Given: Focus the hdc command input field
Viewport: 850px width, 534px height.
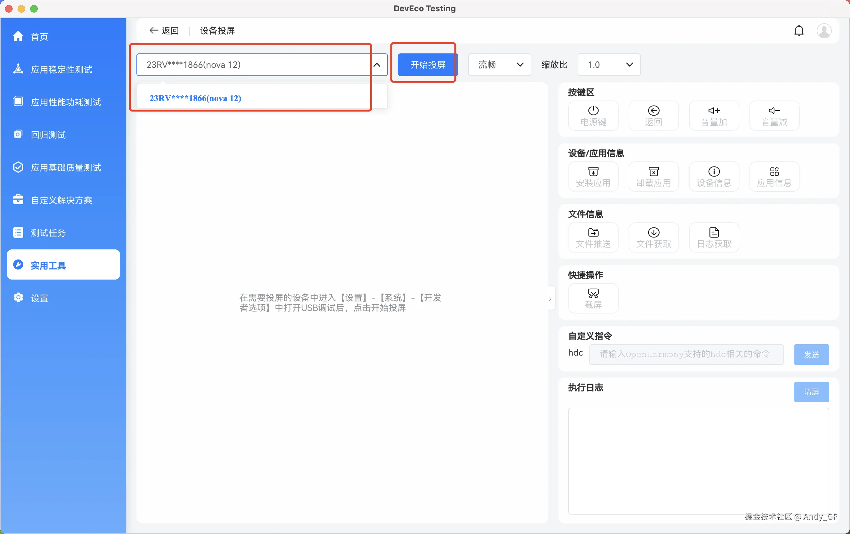Looking at the screenshot, I should [686, 354].
